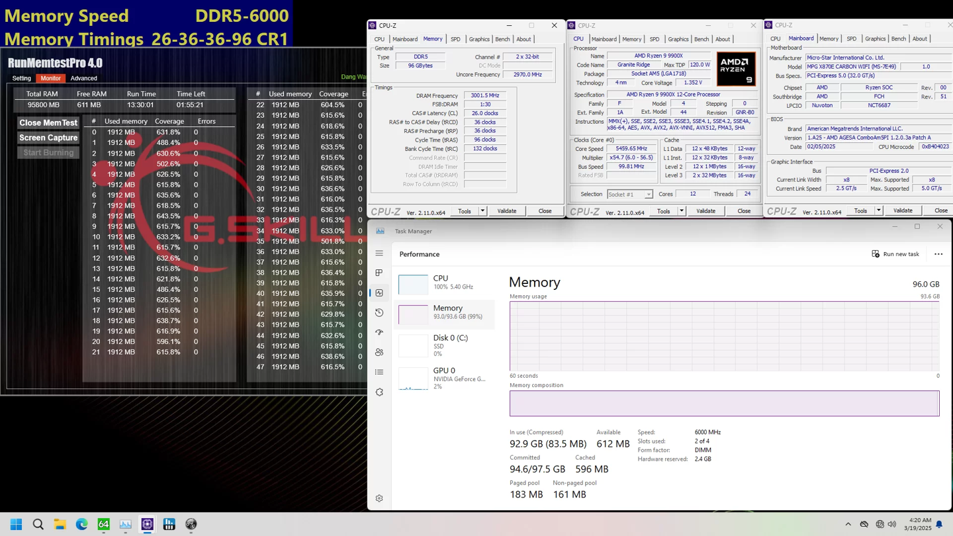Open Microsoft Edge from the taskbar
This screenshot has width=953, height=536.
81,524
